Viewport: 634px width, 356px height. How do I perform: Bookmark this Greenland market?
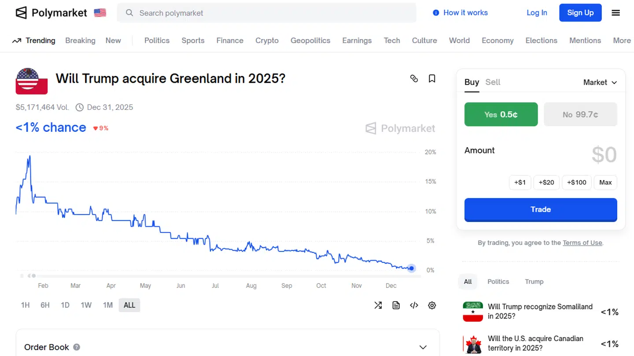point(432,78)
